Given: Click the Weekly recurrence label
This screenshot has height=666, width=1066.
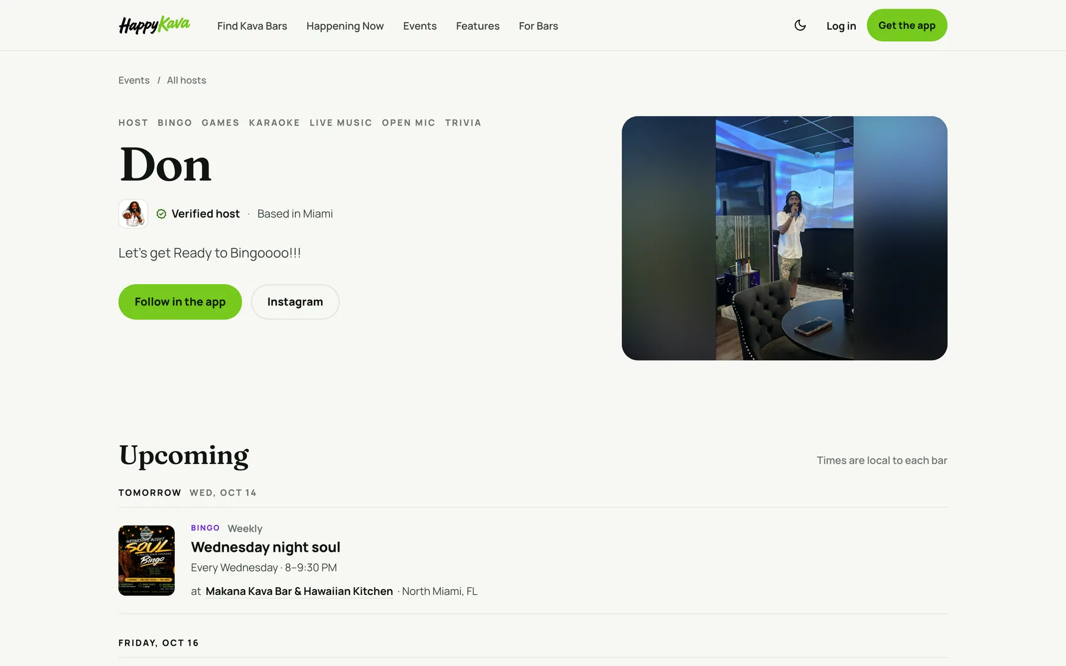Looking at the screenshot, I should click(x=245, y=529).
